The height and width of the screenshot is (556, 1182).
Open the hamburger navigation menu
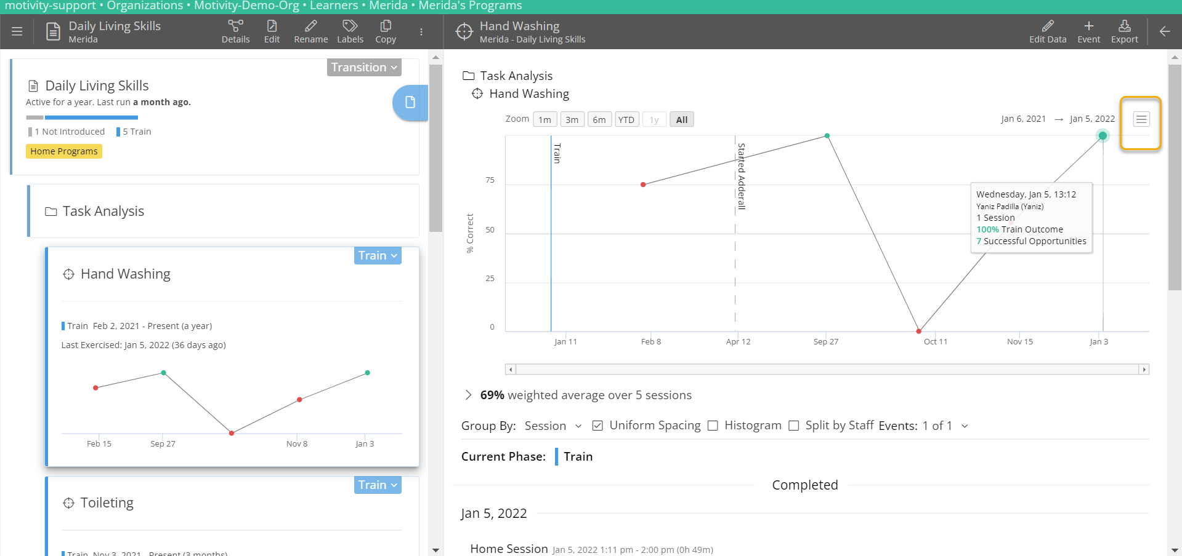point(17,31)
